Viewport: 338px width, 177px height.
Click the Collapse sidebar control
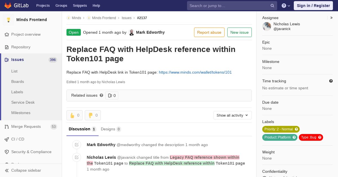point(26,170)
